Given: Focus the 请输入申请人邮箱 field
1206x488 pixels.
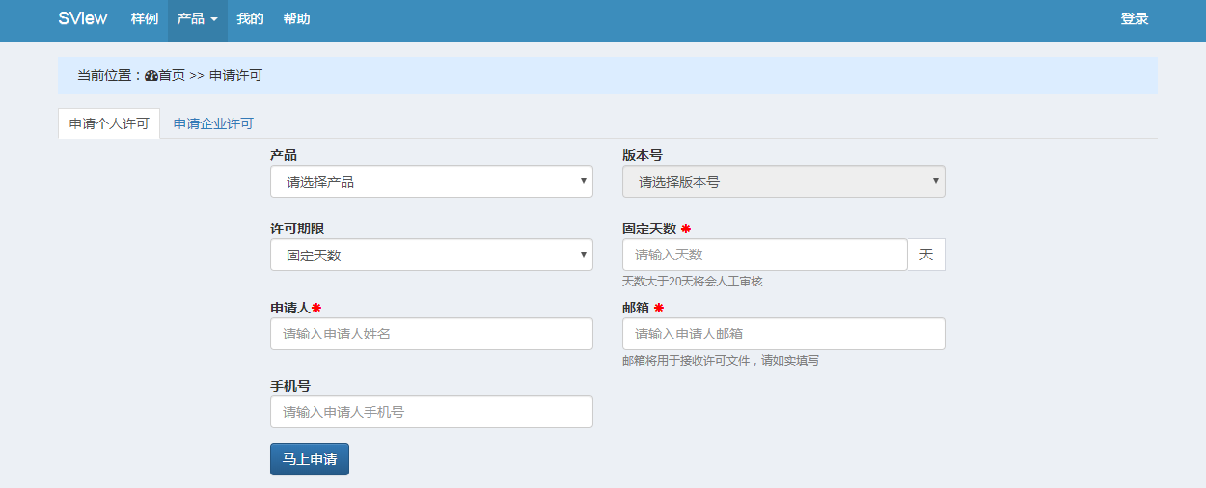Looking at the screenshot, I should coord(783,334).
